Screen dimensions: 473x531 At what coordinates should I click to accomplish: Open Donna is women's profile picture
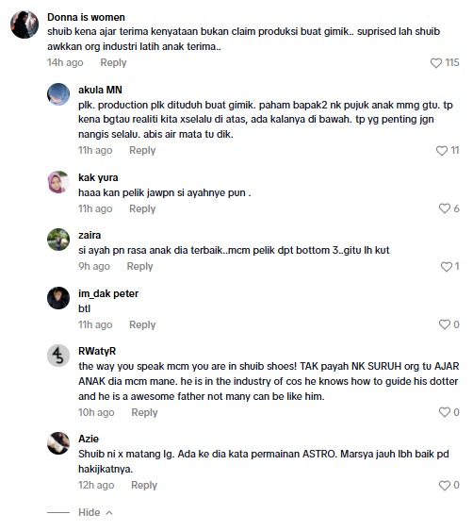pyautogui.click(x=24, y=25)
